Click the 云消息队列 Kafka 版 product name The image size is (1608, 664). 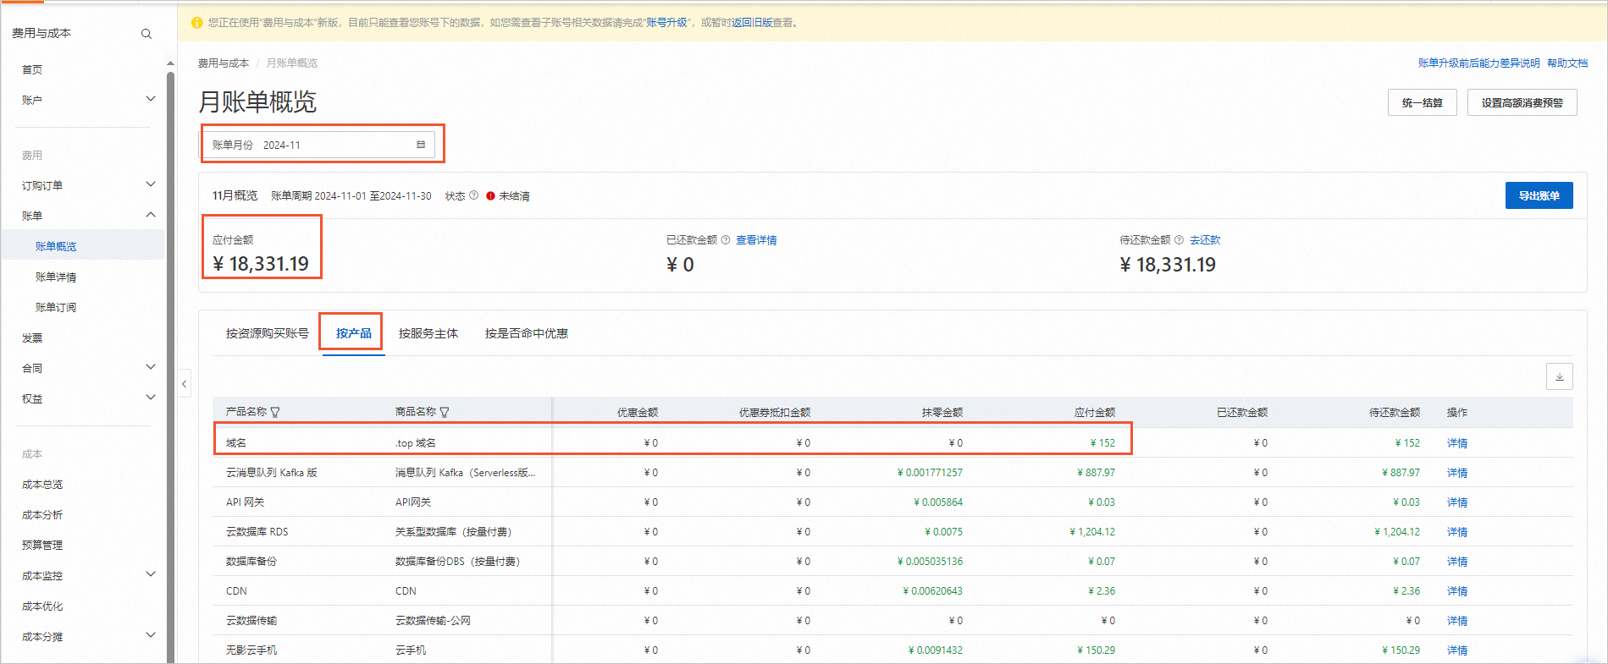point(272,473)
